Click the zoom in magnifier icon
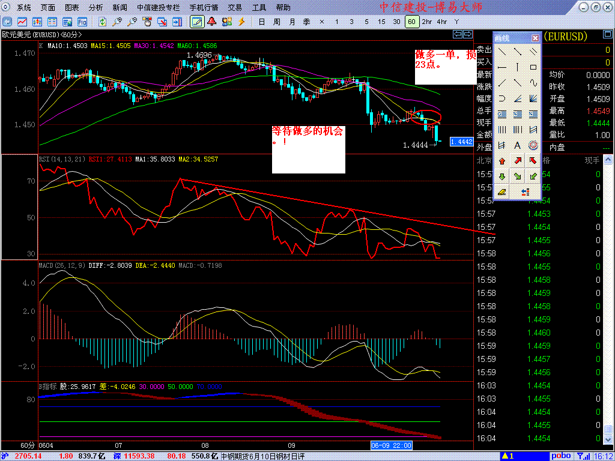615x461 pixels. (x=118, y=22)
